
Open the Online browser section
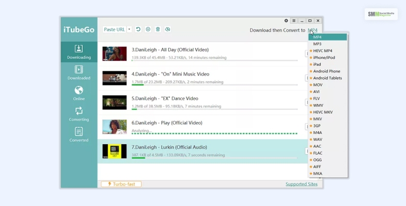click(x=79, y=93)
